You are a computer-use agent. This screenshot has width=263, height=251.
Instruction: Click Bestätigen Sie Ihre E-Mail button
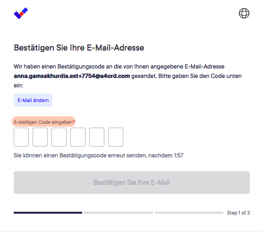pyautogui.click(x=132, y=182)
